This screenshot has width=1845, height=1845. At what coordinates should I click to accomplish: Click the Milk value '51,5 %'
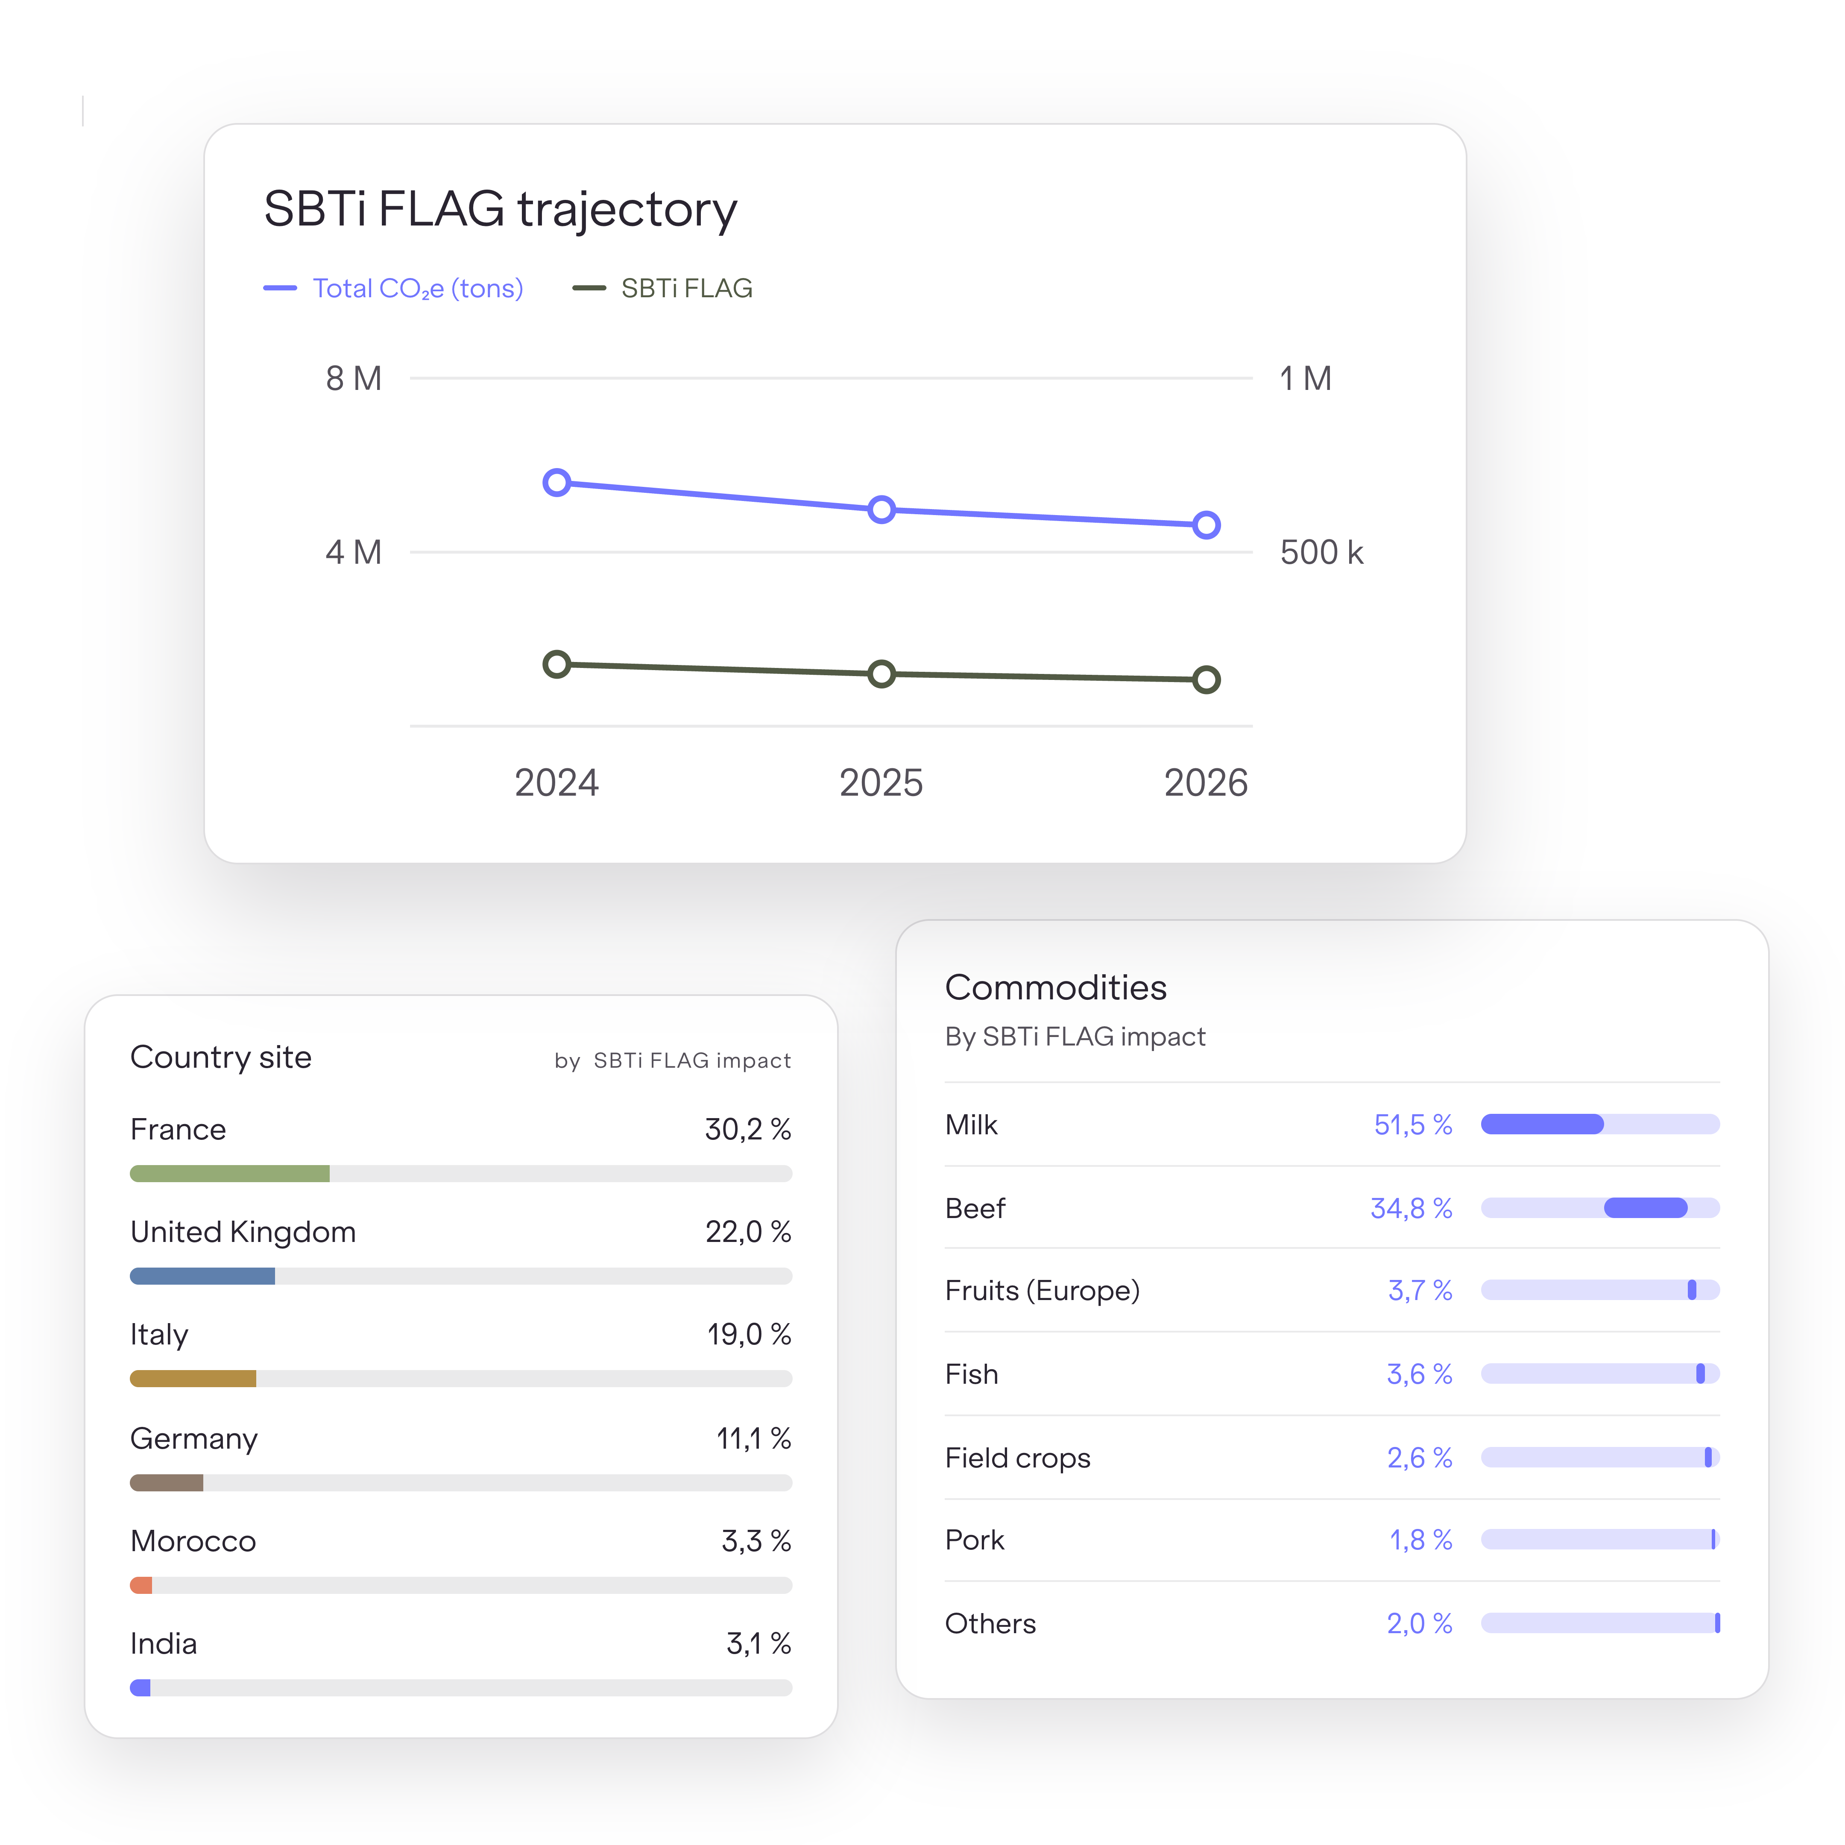(x=1412, y=1125)
